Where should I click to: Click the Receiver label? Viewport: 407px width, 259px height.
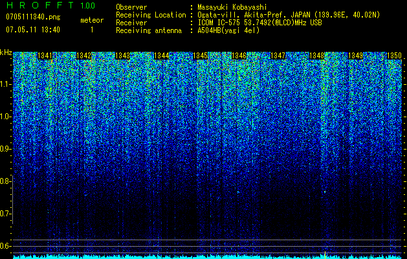pos(131,23)
